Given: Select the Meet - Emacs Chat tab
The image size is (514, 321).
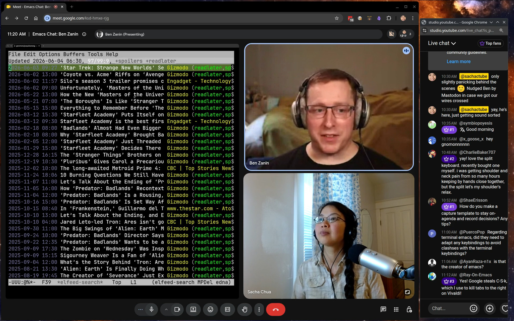Looking at the screenshot, I should pyautogui.click(x=35, y=7).
